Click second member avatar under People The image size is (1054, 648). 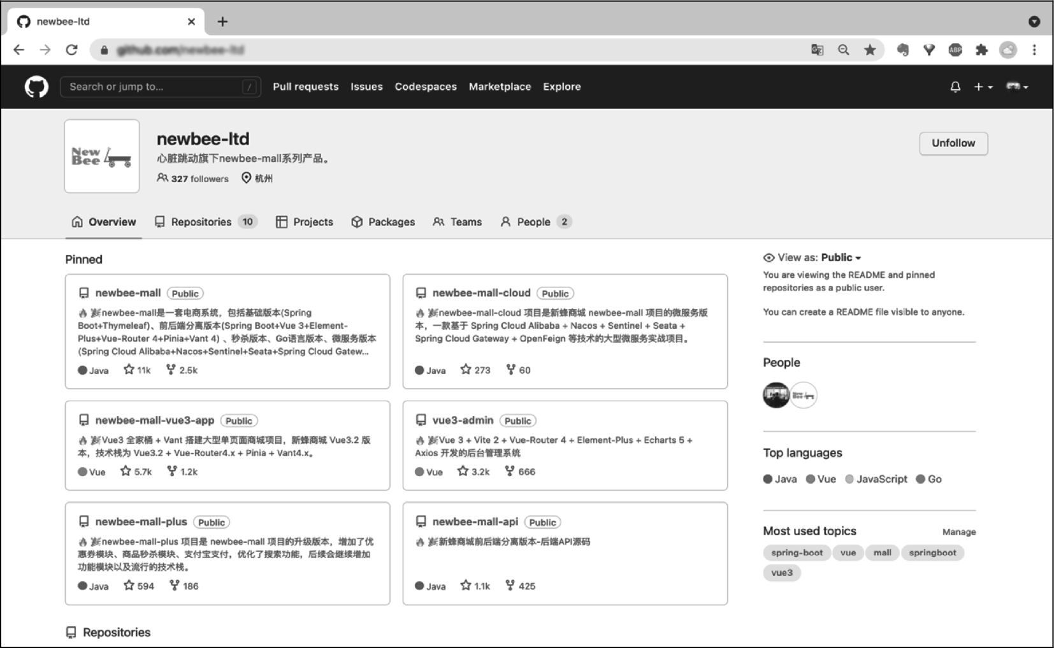tap(804, 395)
